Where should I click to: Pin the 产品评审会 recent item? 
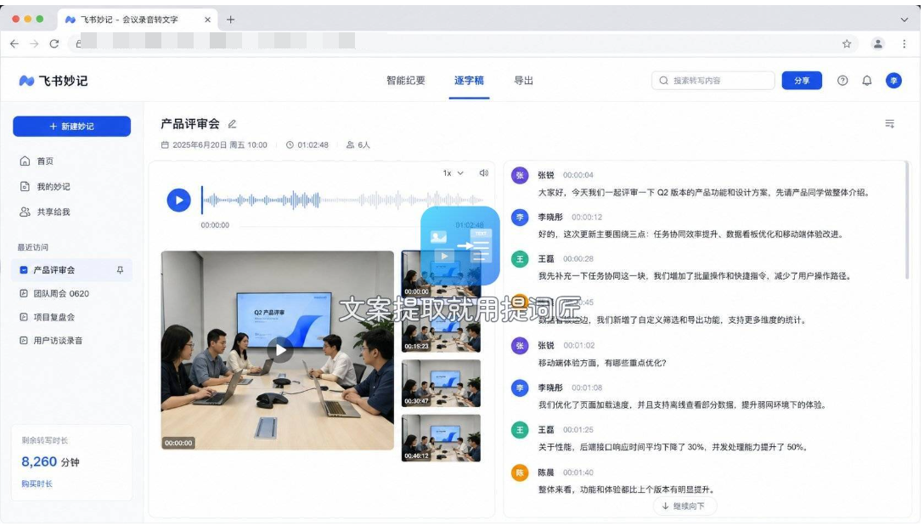point(120,270)
